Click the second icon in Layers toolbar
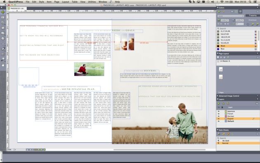 point(223,103)
